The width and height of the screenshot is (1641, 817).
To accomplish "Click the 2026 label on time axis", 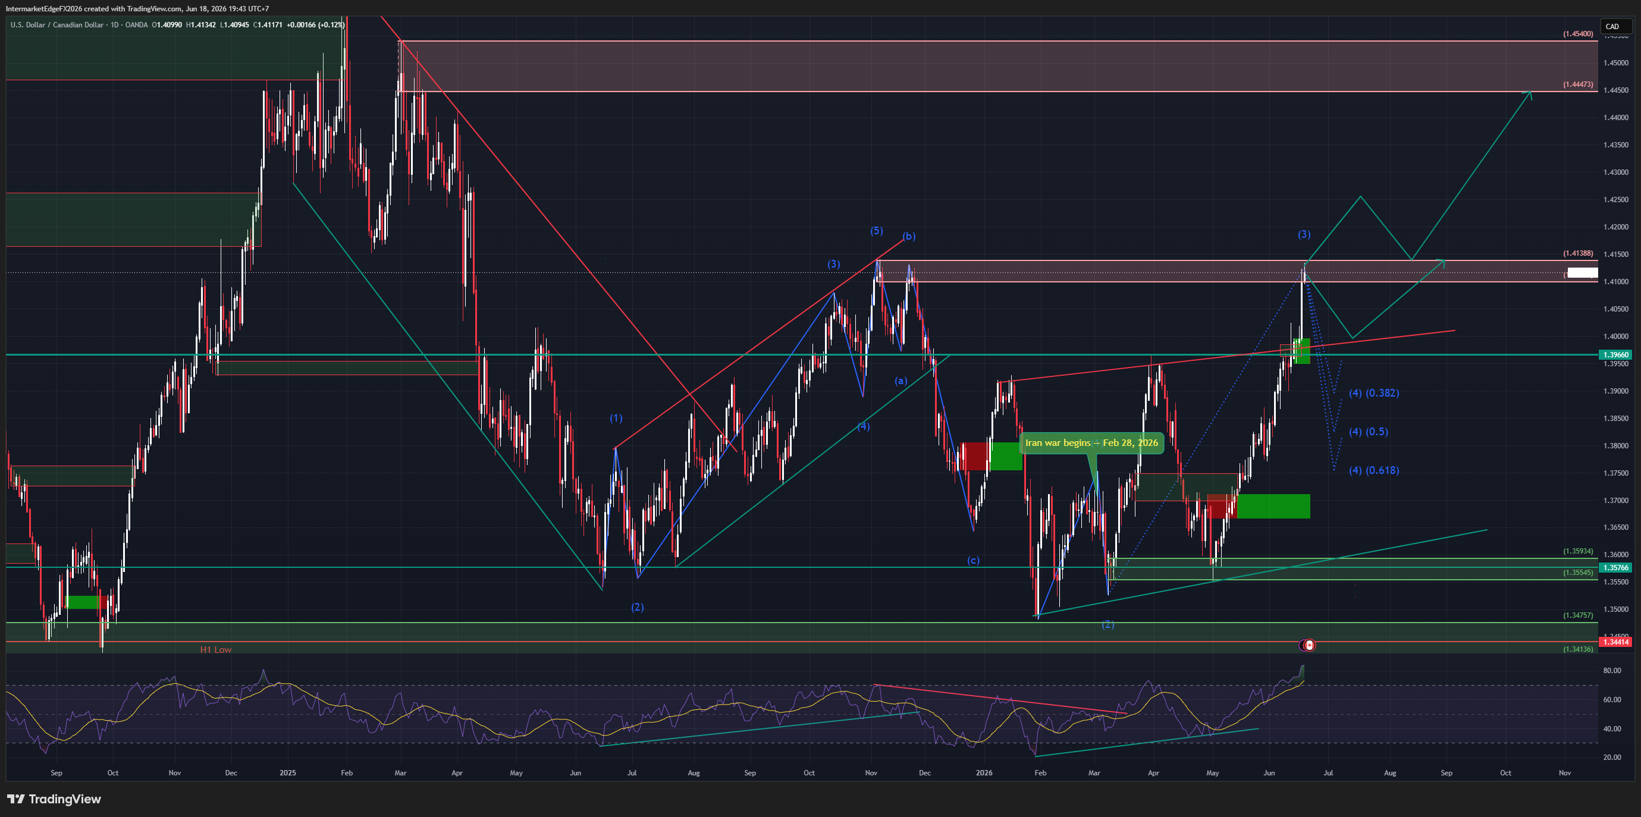I will click(984, 773).
